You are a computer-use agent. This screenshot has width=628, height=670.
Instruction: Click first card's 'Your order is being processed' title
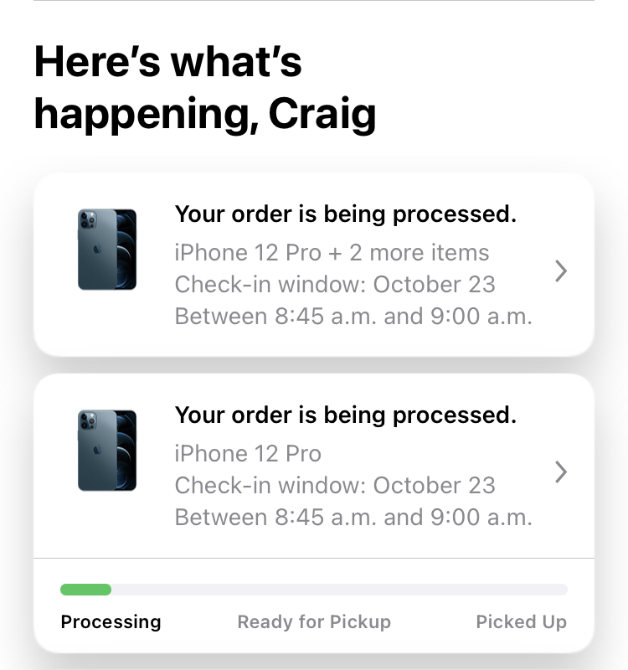point(346,214)
